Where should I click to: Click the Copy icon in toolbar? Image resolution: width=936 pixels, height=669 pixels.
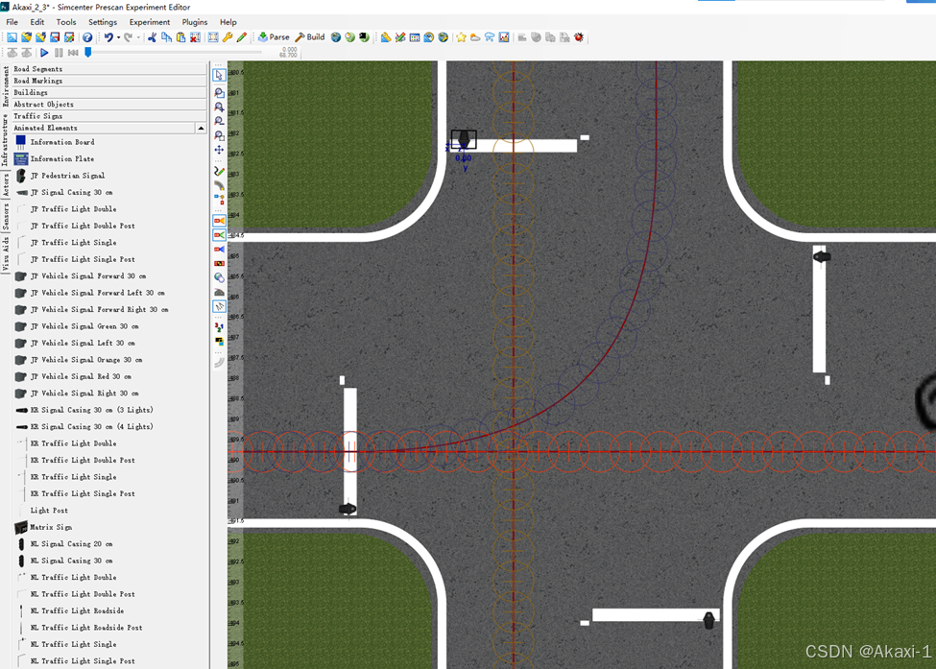click(x=166, y=37)
